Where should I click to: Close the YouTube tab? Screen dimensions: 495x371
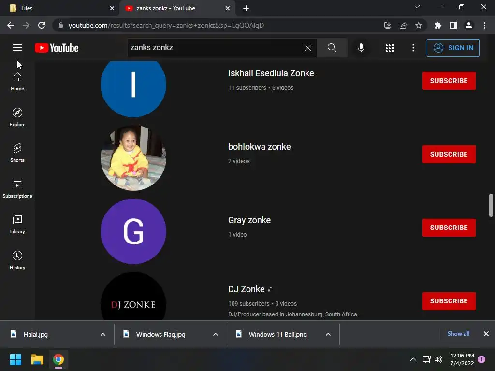point(228,8)
